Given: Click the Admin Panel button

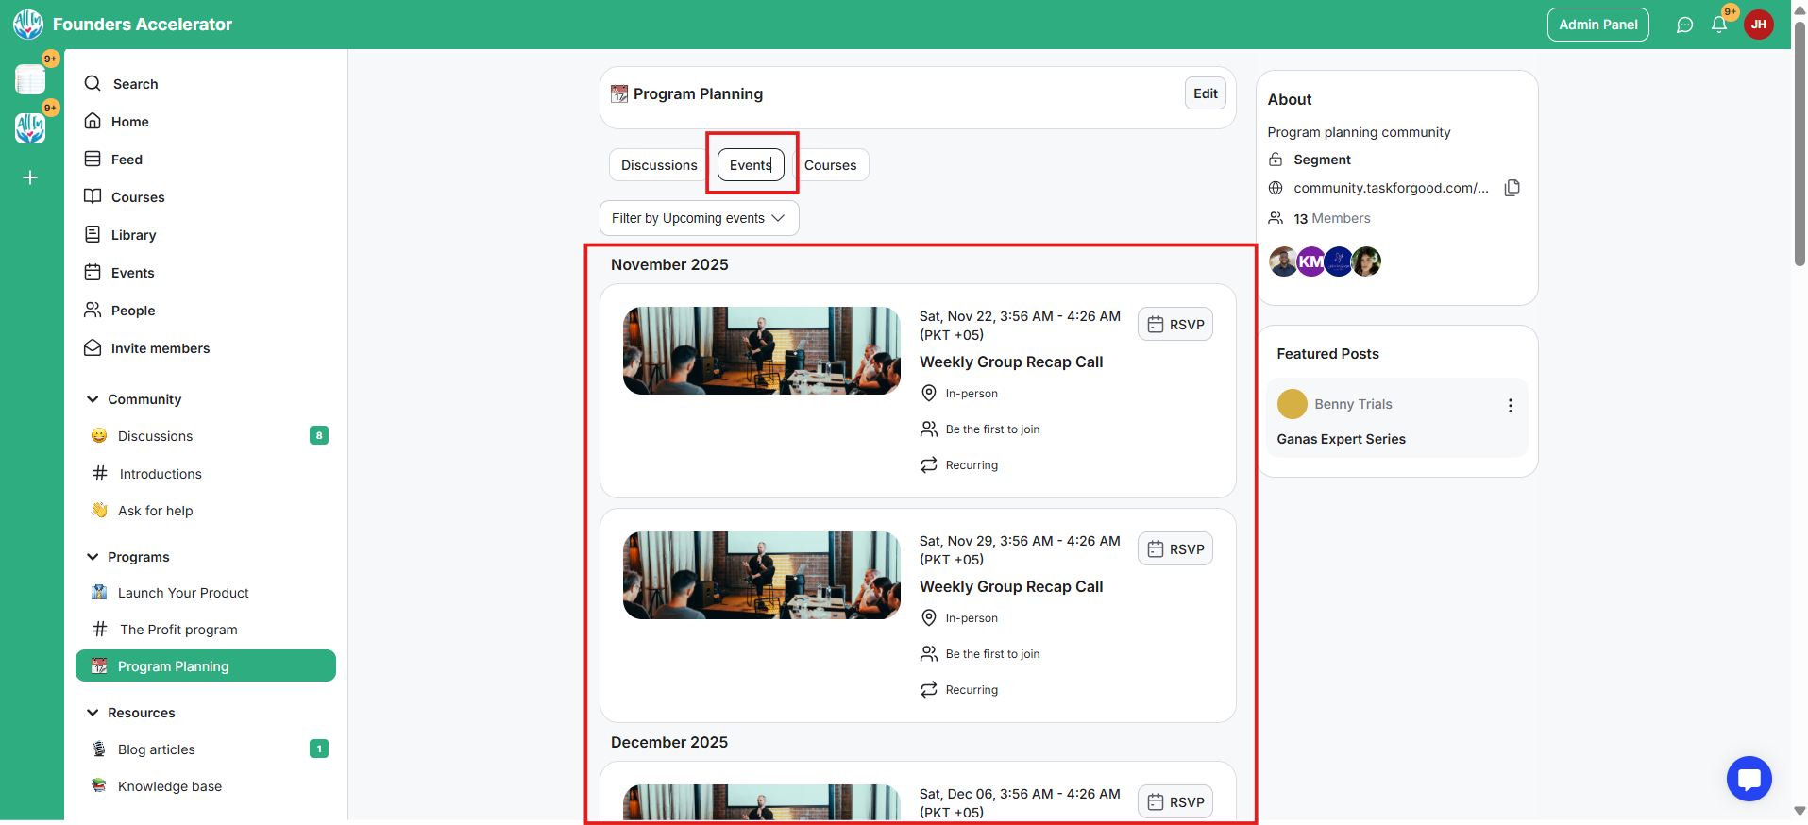Looking at the screenshot, I should coord(1597,25).
